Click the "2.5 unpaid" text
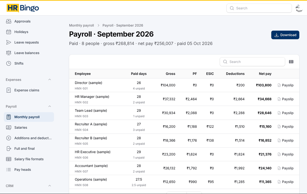Image resolution: width=307 pixels, height=194 pixels. [x=139, y=185]
